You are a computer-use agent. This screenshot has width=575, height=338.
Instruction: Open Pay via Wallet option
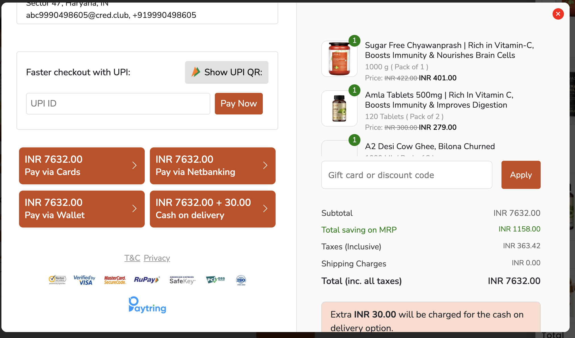tap(82, 209)
